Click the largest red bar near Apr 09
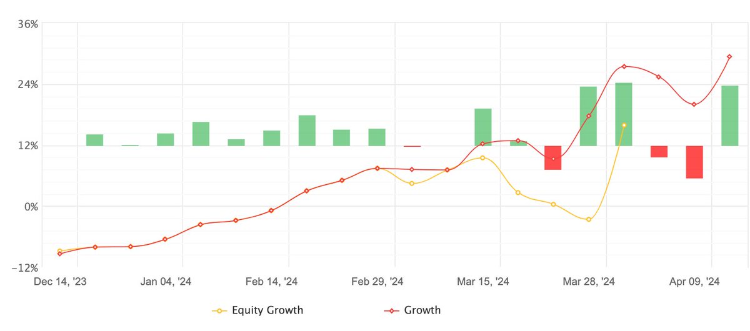 tap(694, 162)
